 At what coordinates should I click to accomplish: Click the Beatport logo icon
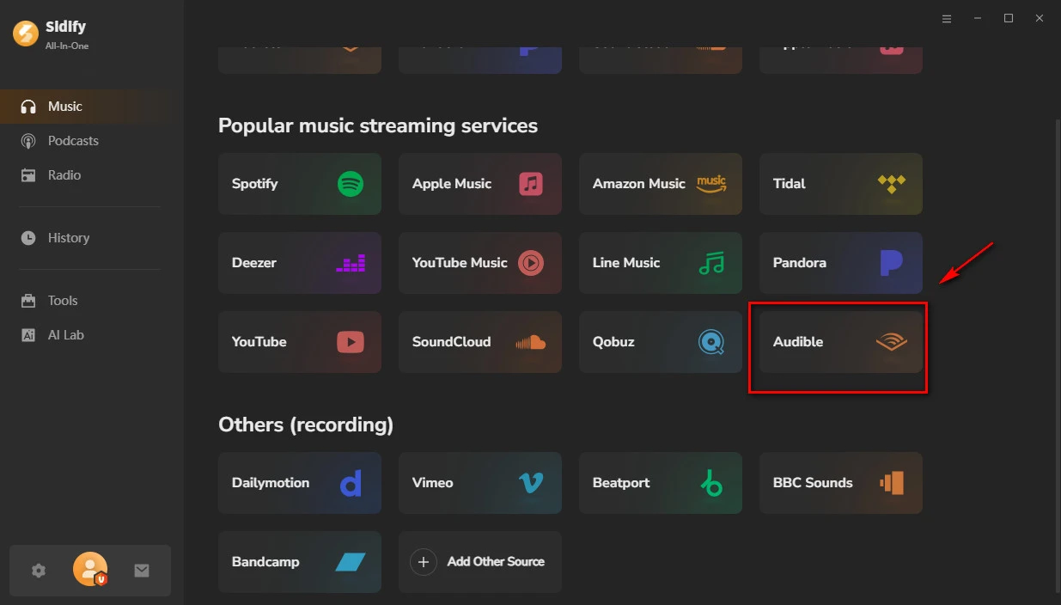pyautogui.click(x=711, y=483)
